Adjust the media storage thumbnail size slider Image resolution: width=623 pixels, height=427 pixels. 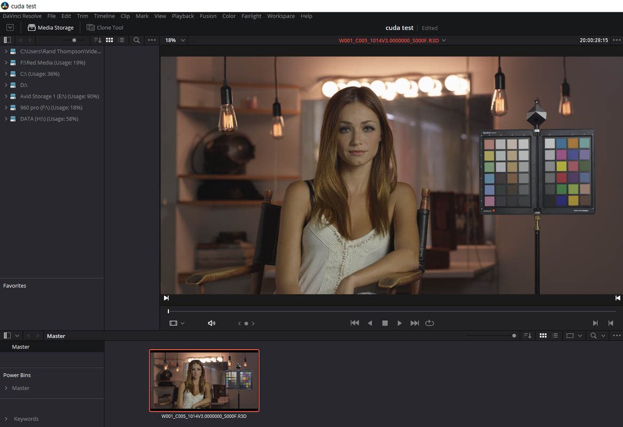[x=74, y=40]
